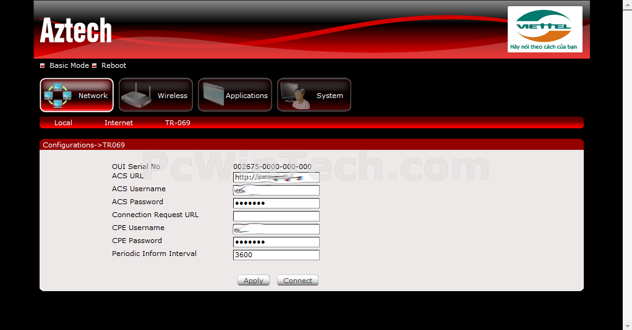Select the TR-069 submenu item

[177, 123]
